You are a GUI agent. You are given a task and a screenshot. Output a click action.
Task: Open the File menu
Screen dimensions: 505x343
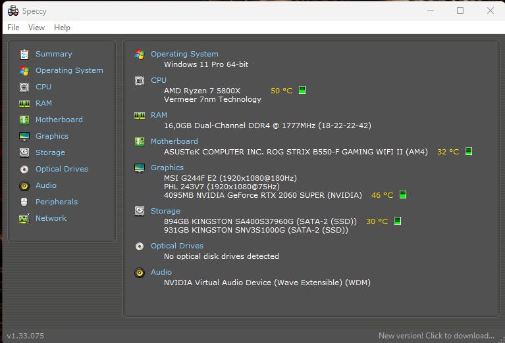coord(13,28)
